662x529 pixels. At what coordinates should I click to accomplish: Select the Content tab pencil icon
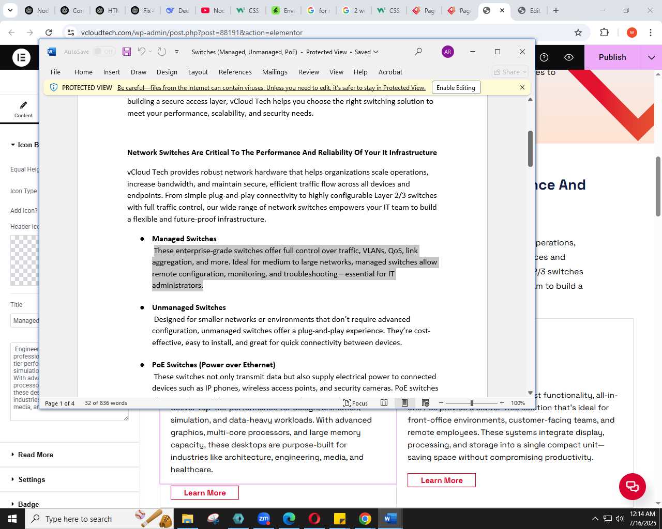23,105
